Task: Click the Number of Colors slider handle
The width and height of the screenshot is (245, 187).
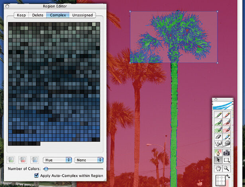Action: (46, 169)
